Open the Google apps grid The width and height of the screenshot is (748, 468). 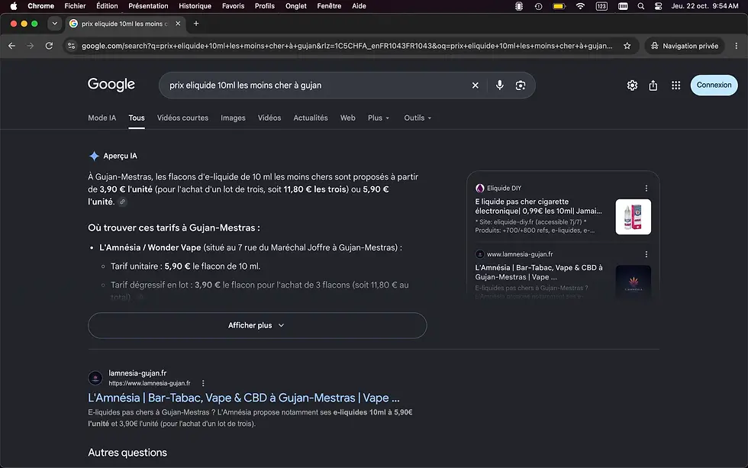[x=676, y=86]
